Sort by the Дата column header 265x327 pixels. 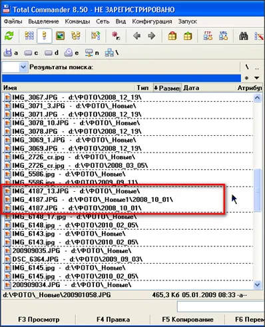pyautogui.click(x=209, y=88)
